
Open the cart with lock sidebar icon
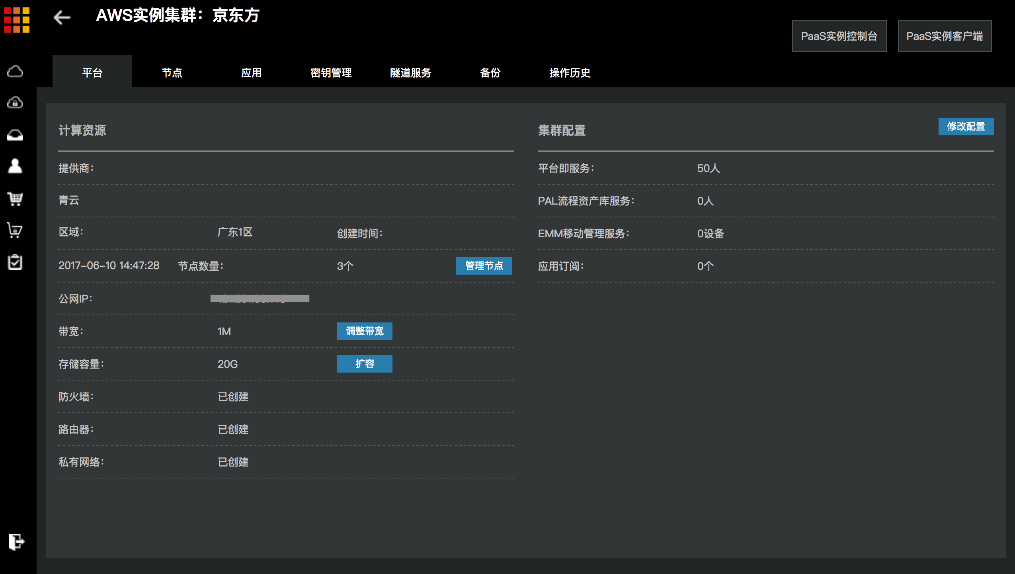15,230
